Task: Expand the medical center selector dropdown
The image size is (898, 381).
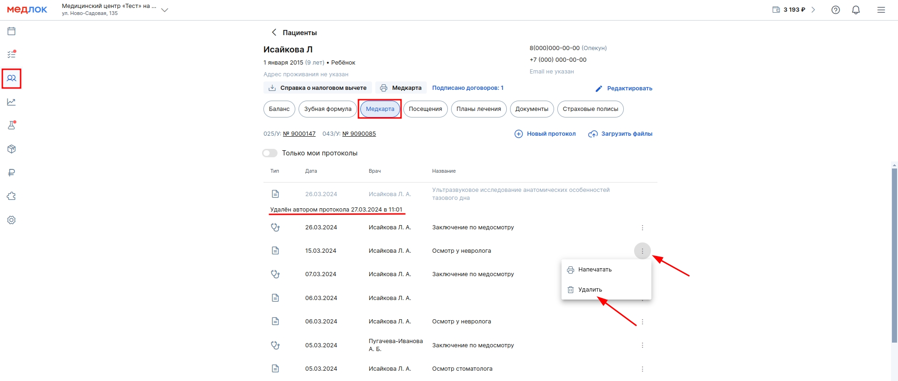Action: point(164,10)
